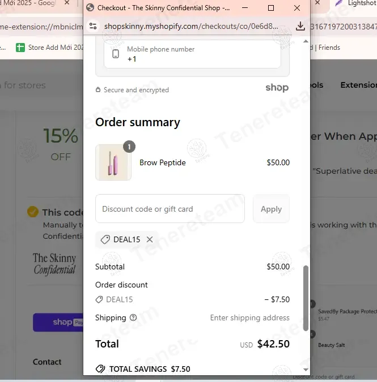Click the mobile phone icon in field
Screen dimensions: 377x382
tap(116, 54)
